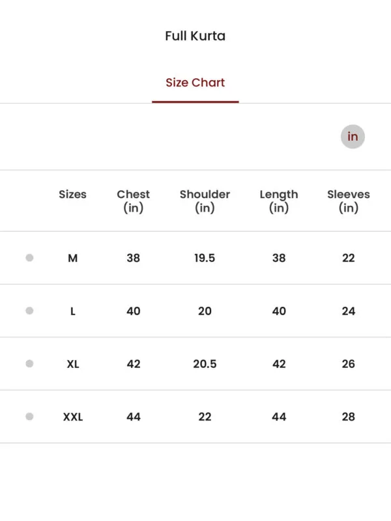Click the Chest (in) column header
Screen dimensions: 391x521
(x=134, y=201)
